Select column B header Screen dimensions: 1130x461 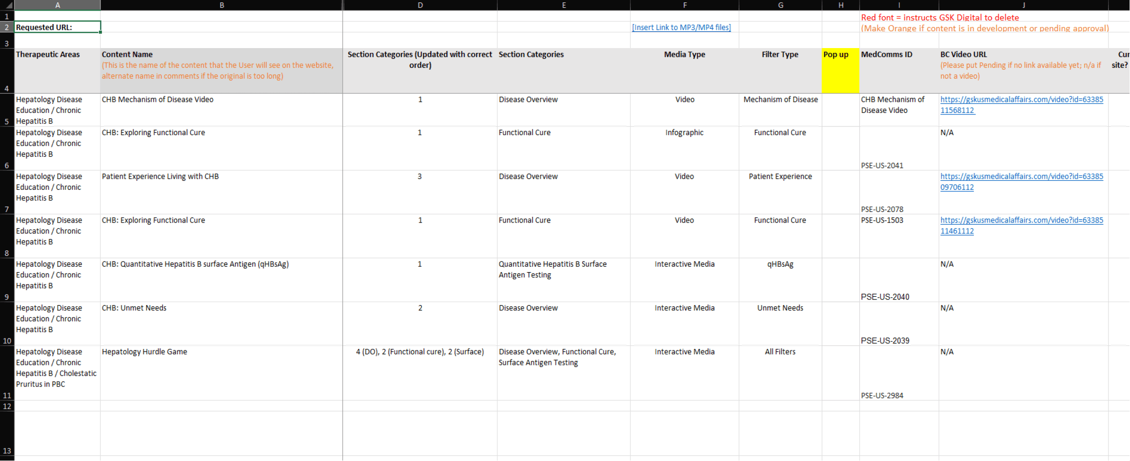tap(221, 5)
